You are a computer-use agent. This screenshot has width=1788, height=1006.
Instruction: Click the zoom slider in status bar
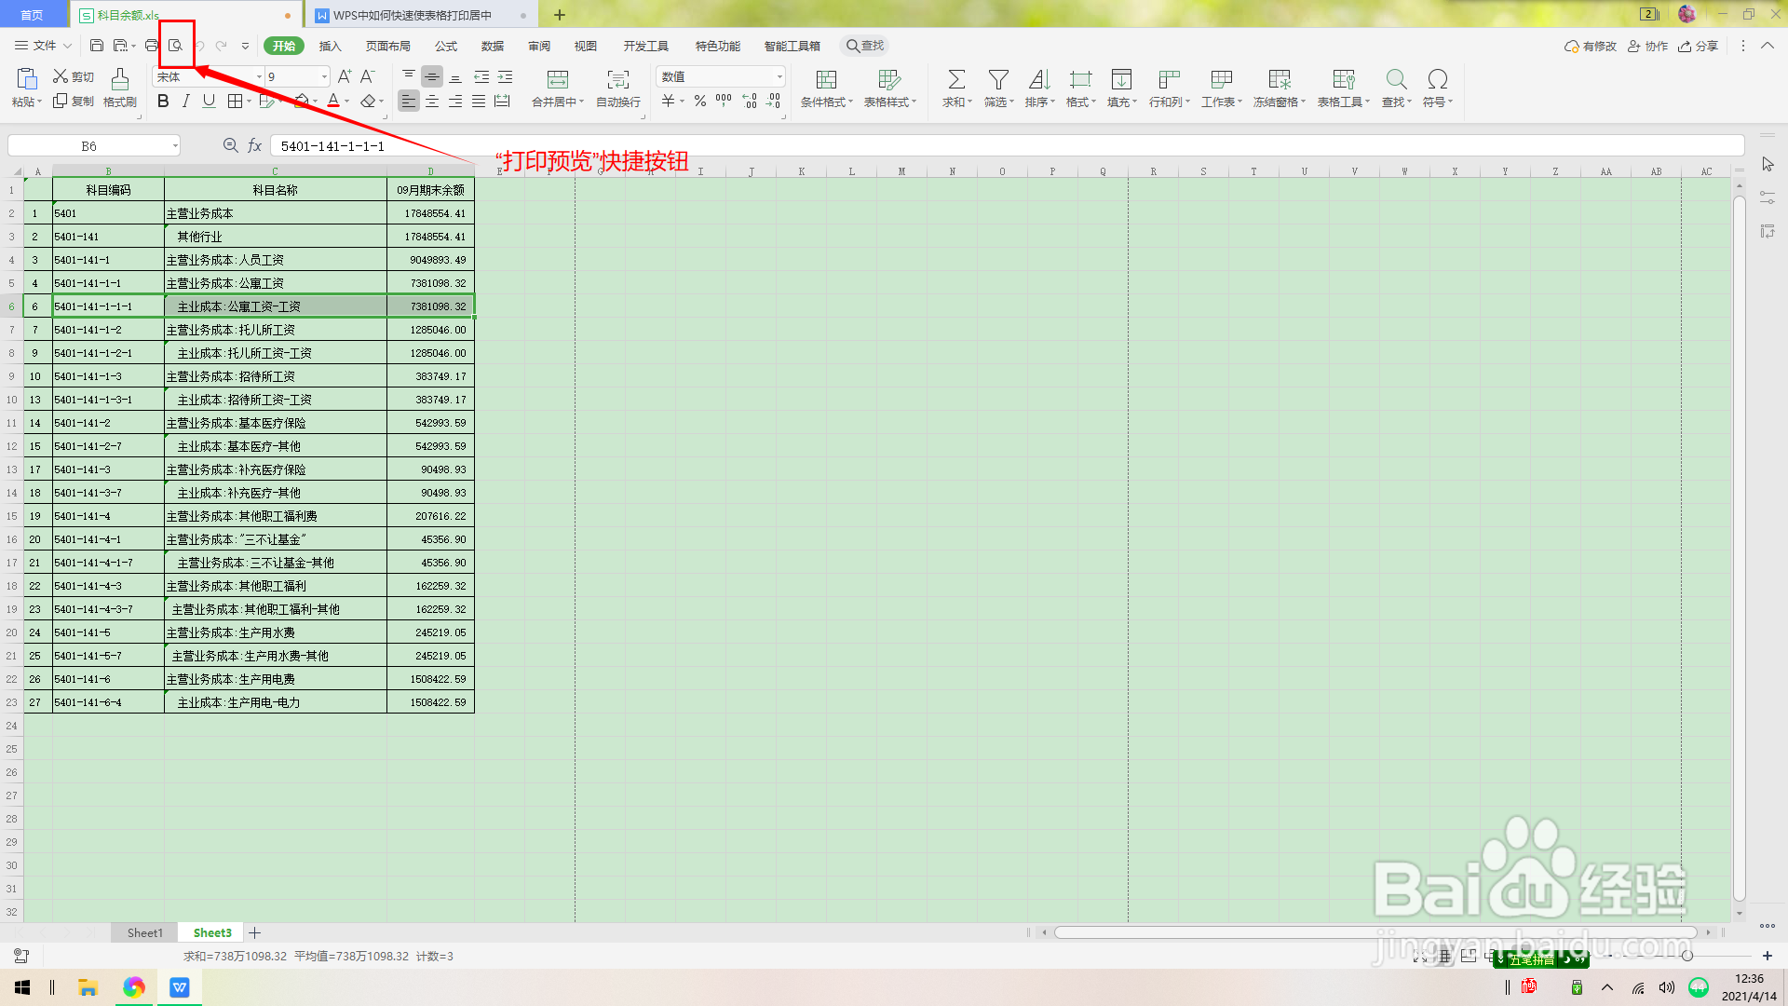tap(1686, 956)
